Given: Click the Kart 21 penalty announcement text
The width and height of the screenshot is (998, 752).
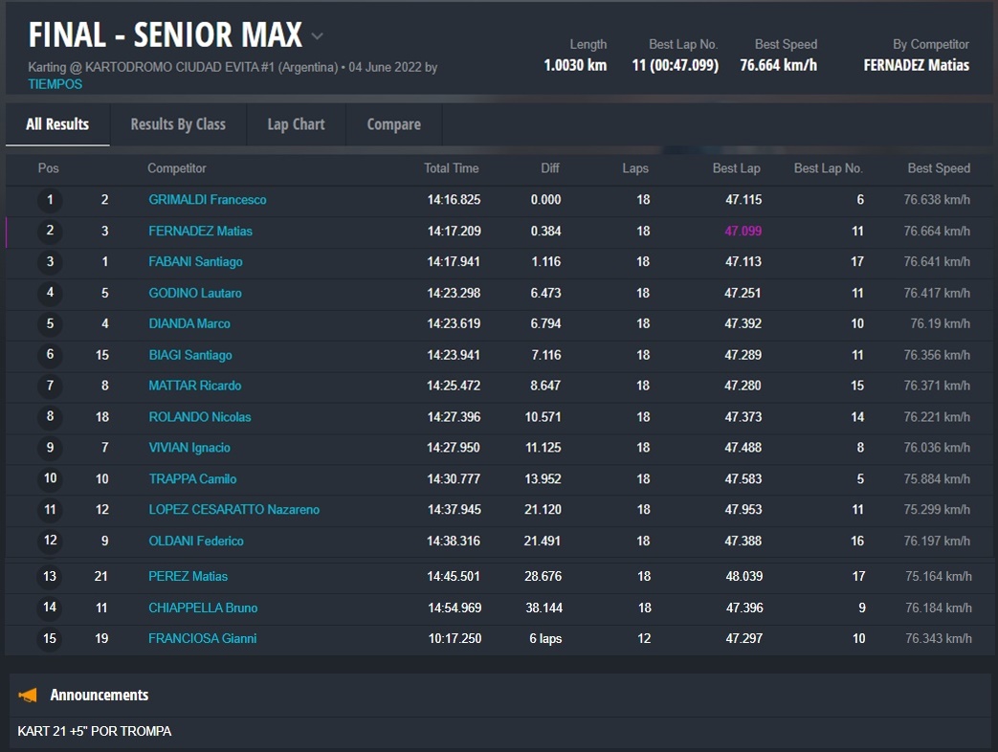Looking at the screenshot, I should [x=95, y=732].
